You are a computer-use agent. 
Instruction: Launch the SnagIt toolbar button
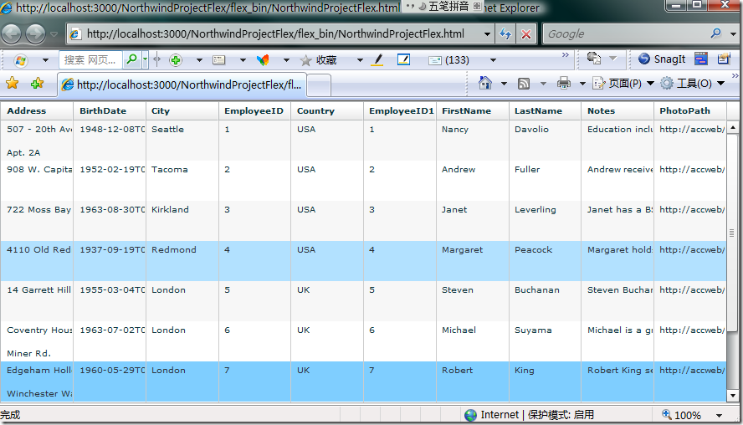tap(662, 59)
